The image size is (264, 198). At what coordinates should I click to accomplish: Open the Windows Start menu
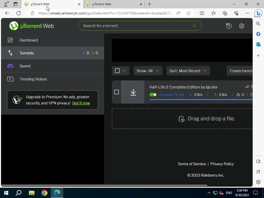click(x=6, y=193)
